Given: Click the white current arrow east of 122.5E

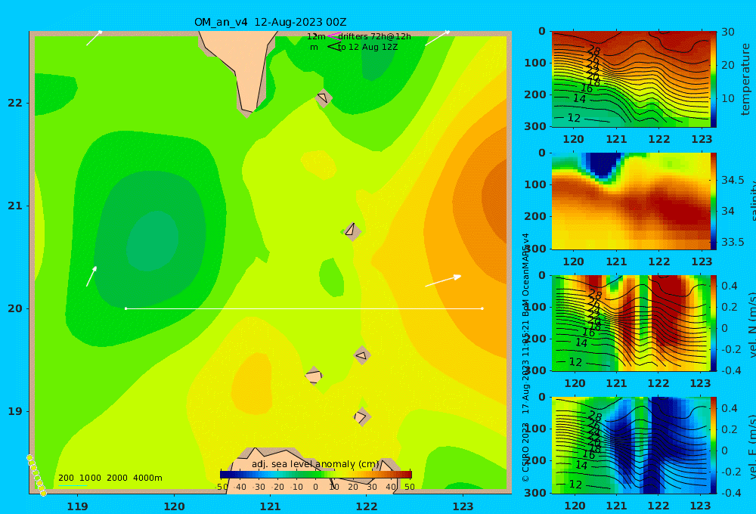Looking at the screenshot, I should 443,281.
